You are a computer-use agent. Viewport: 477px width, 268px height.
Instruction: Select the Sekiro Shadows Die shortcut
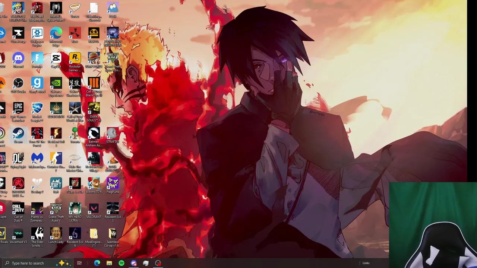[75, 87]
